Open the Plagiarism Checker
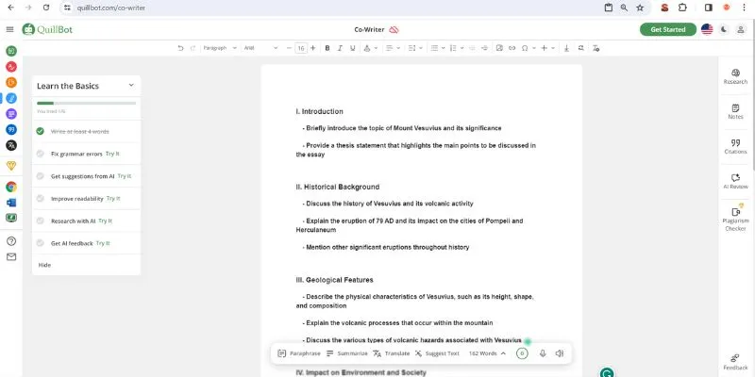Image resolution: width=755 pixels, height=377 pixels. (x=735, y=218)
